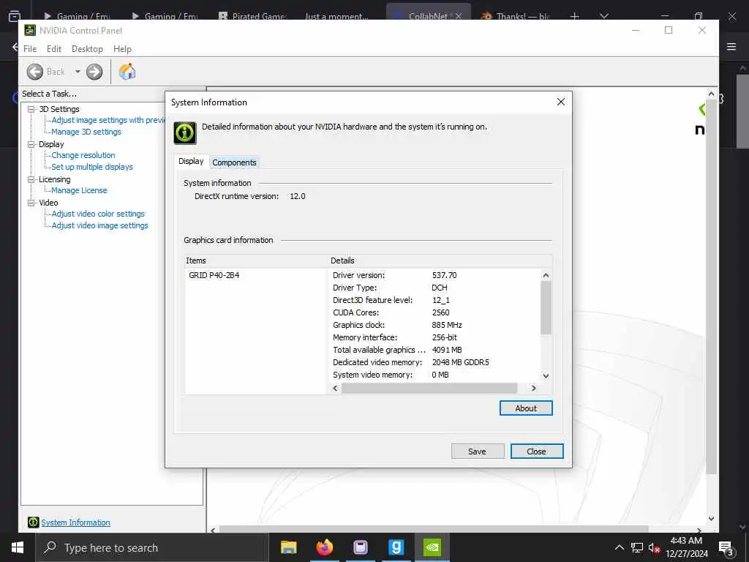Select GRID P40-2B4 in Items list
The height and width of the screenshot is (562, 749).
(x=214, y=275)
